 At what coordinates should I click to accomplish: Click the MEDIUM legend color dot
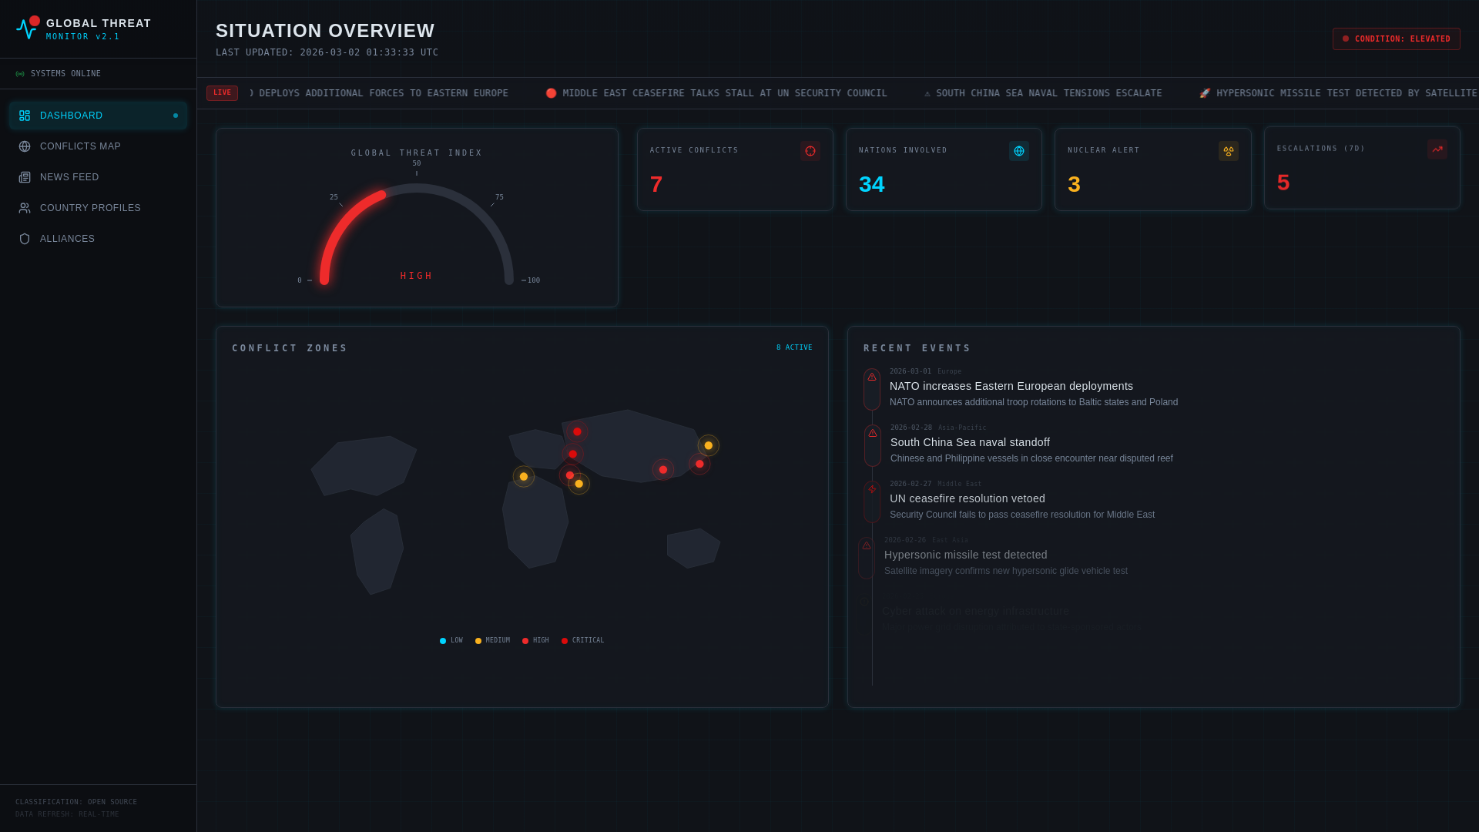(478, 641)
